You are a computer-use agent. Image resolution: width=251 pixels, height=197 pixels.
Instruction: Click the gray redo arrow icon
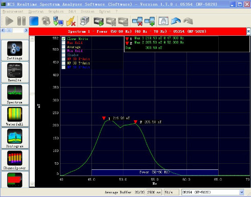(188, 21)
